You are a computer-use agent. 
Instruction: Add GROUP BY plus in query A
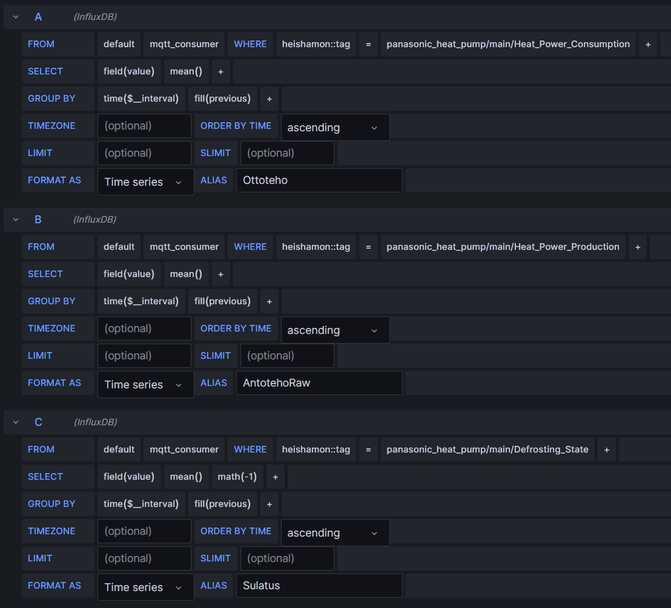pyautogui.click(x=269, y=99)
